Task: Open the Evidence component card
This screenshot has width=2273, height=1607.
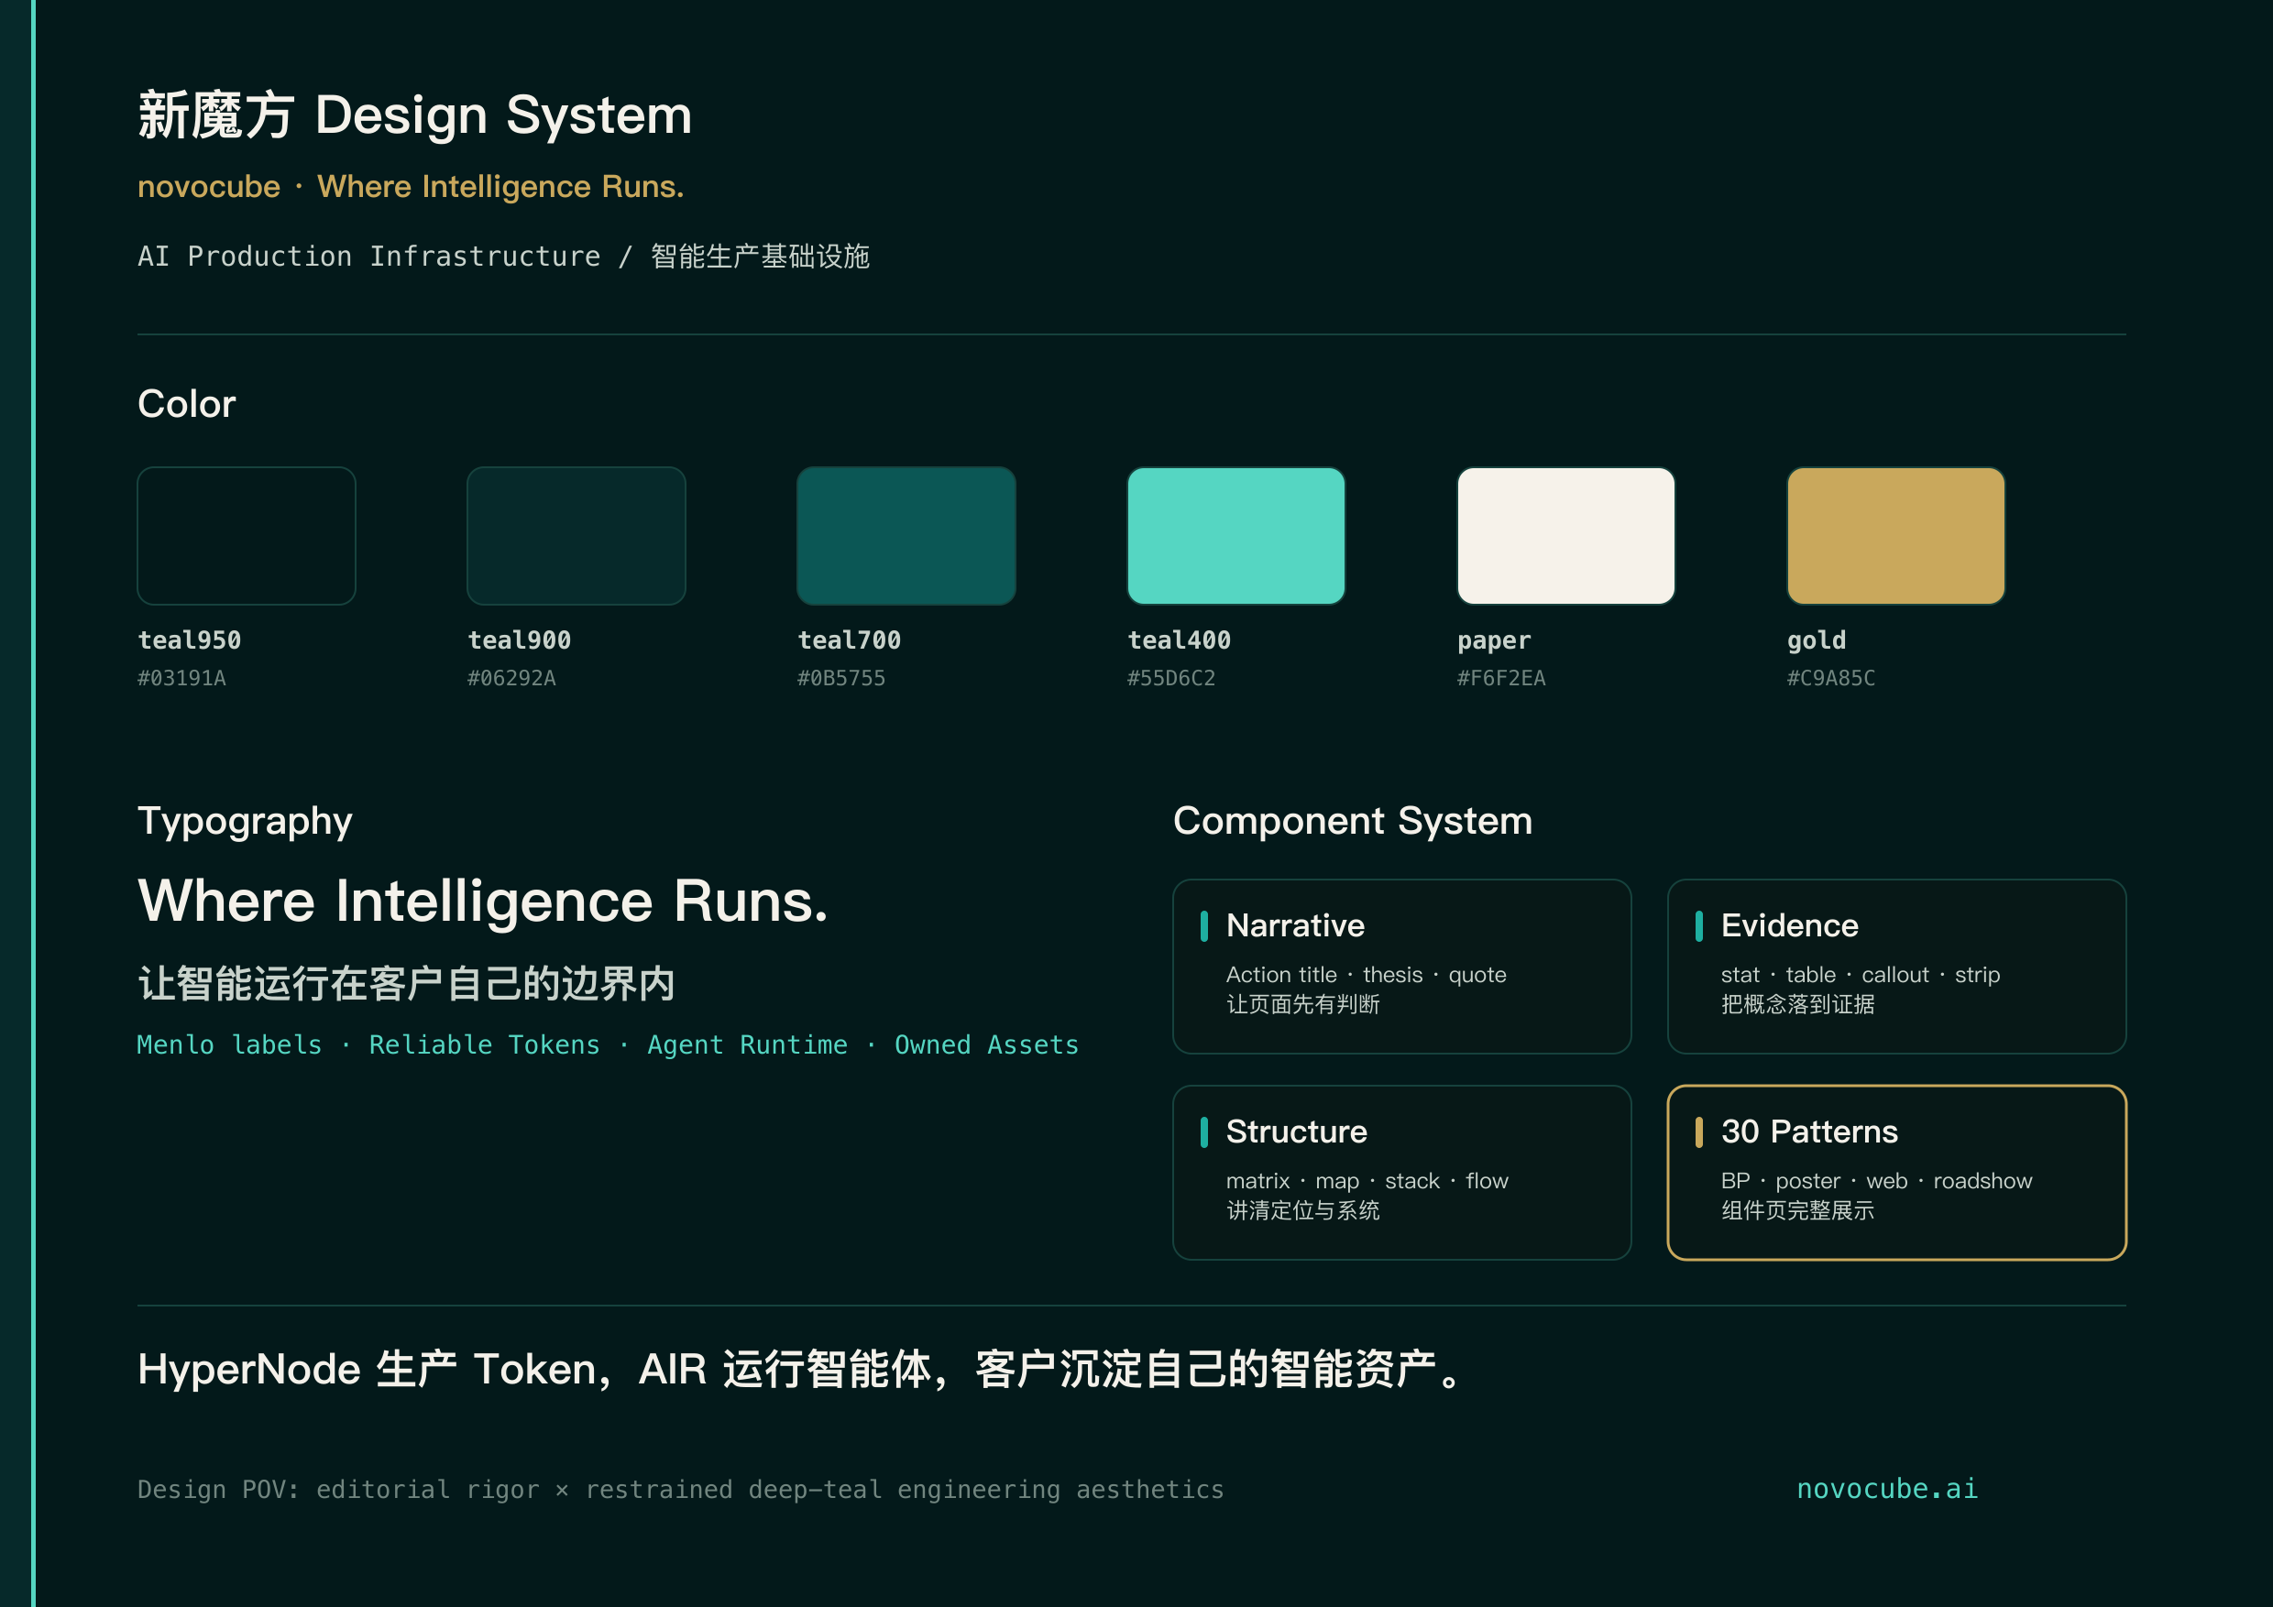Action: coord(1897,966)
